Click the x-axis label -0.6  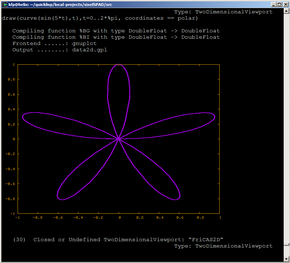coord(58,218)
